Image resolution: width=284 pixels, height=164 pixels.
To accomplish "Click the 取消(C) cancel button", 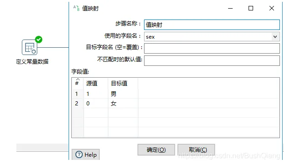I will point(196,150).
